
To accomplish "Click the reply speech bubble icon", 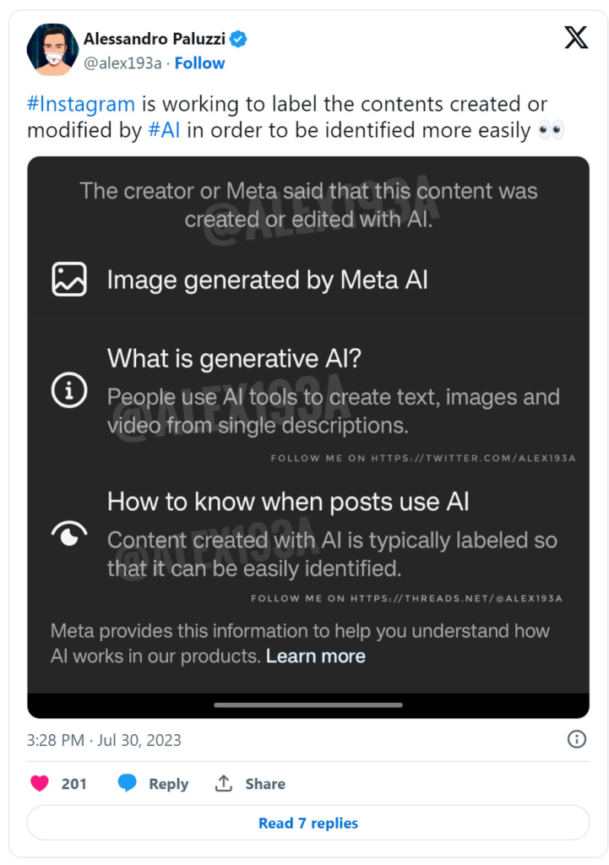I will (x=128, y=784).
